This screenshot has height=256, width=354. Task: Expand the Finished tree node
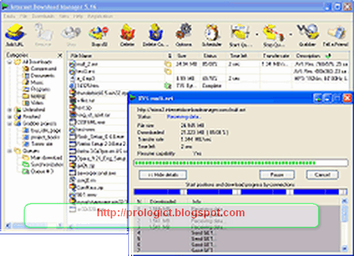pyautogui.click(x=9, y=116)
